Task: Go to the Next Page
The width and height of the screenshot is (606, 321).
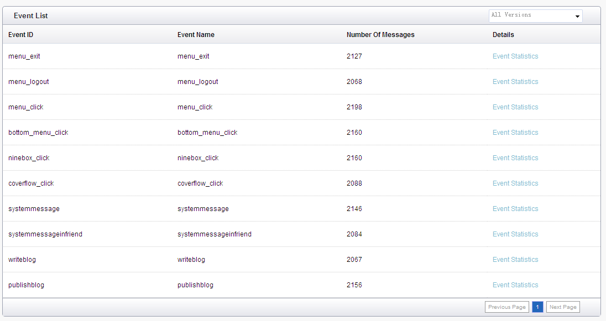Action: (x=563, y=307)
